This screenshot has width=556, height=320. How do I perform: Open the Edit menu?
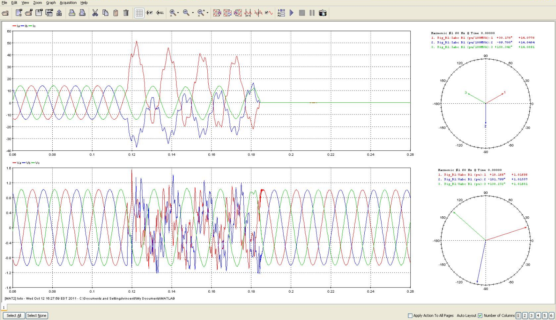(x=14, y=2)
